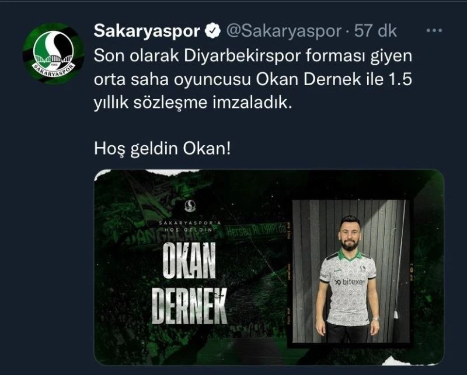Image resolution: width=467 pixels, height=375 pixels.
Task: Click the club crest on the player's jersey
Action: 363,268
